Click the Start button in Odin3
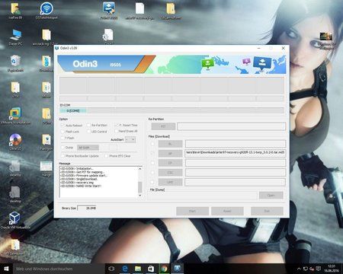This screenshot has height=274, width=343. tap(192, 211)
